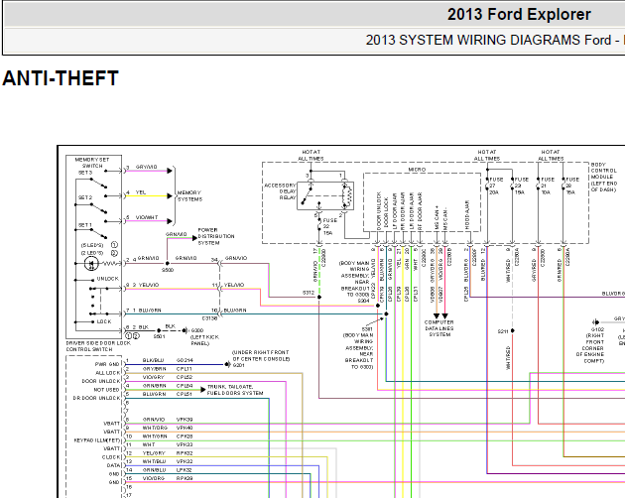The height and width of the screenshot is (498, 625).
Task: Click the 'C3138' connector label
Action: 209,318
